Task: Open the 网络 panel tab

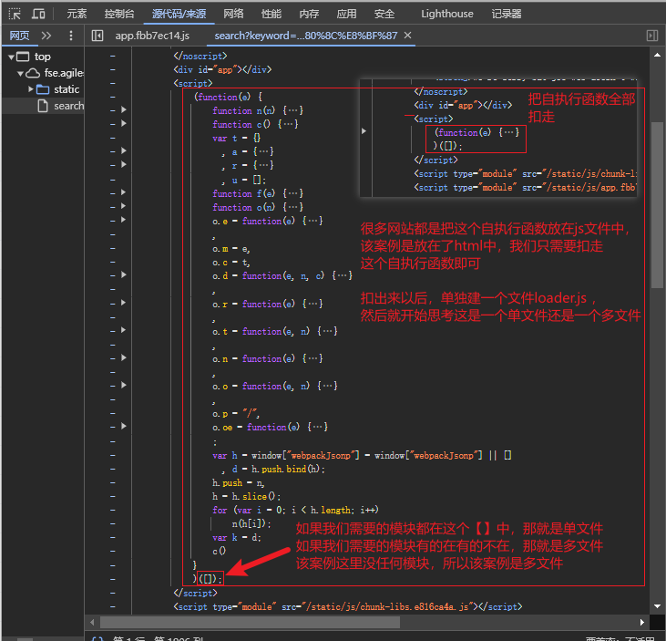Action: (x=233, y=14)
